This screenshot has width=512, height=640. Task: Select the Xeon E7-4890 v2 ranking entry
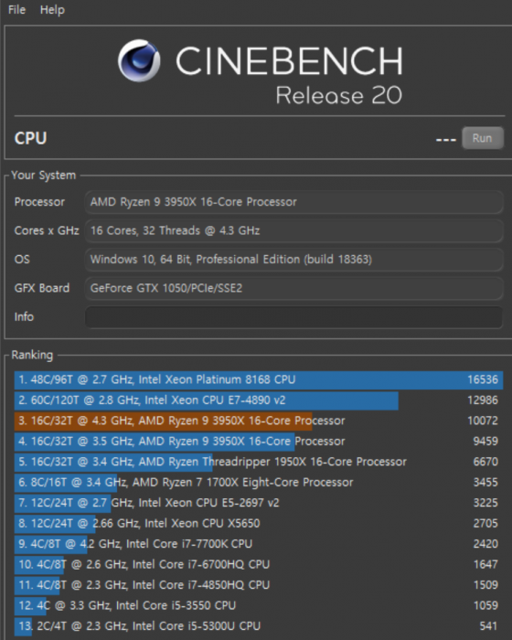click(x=259, y=400)
